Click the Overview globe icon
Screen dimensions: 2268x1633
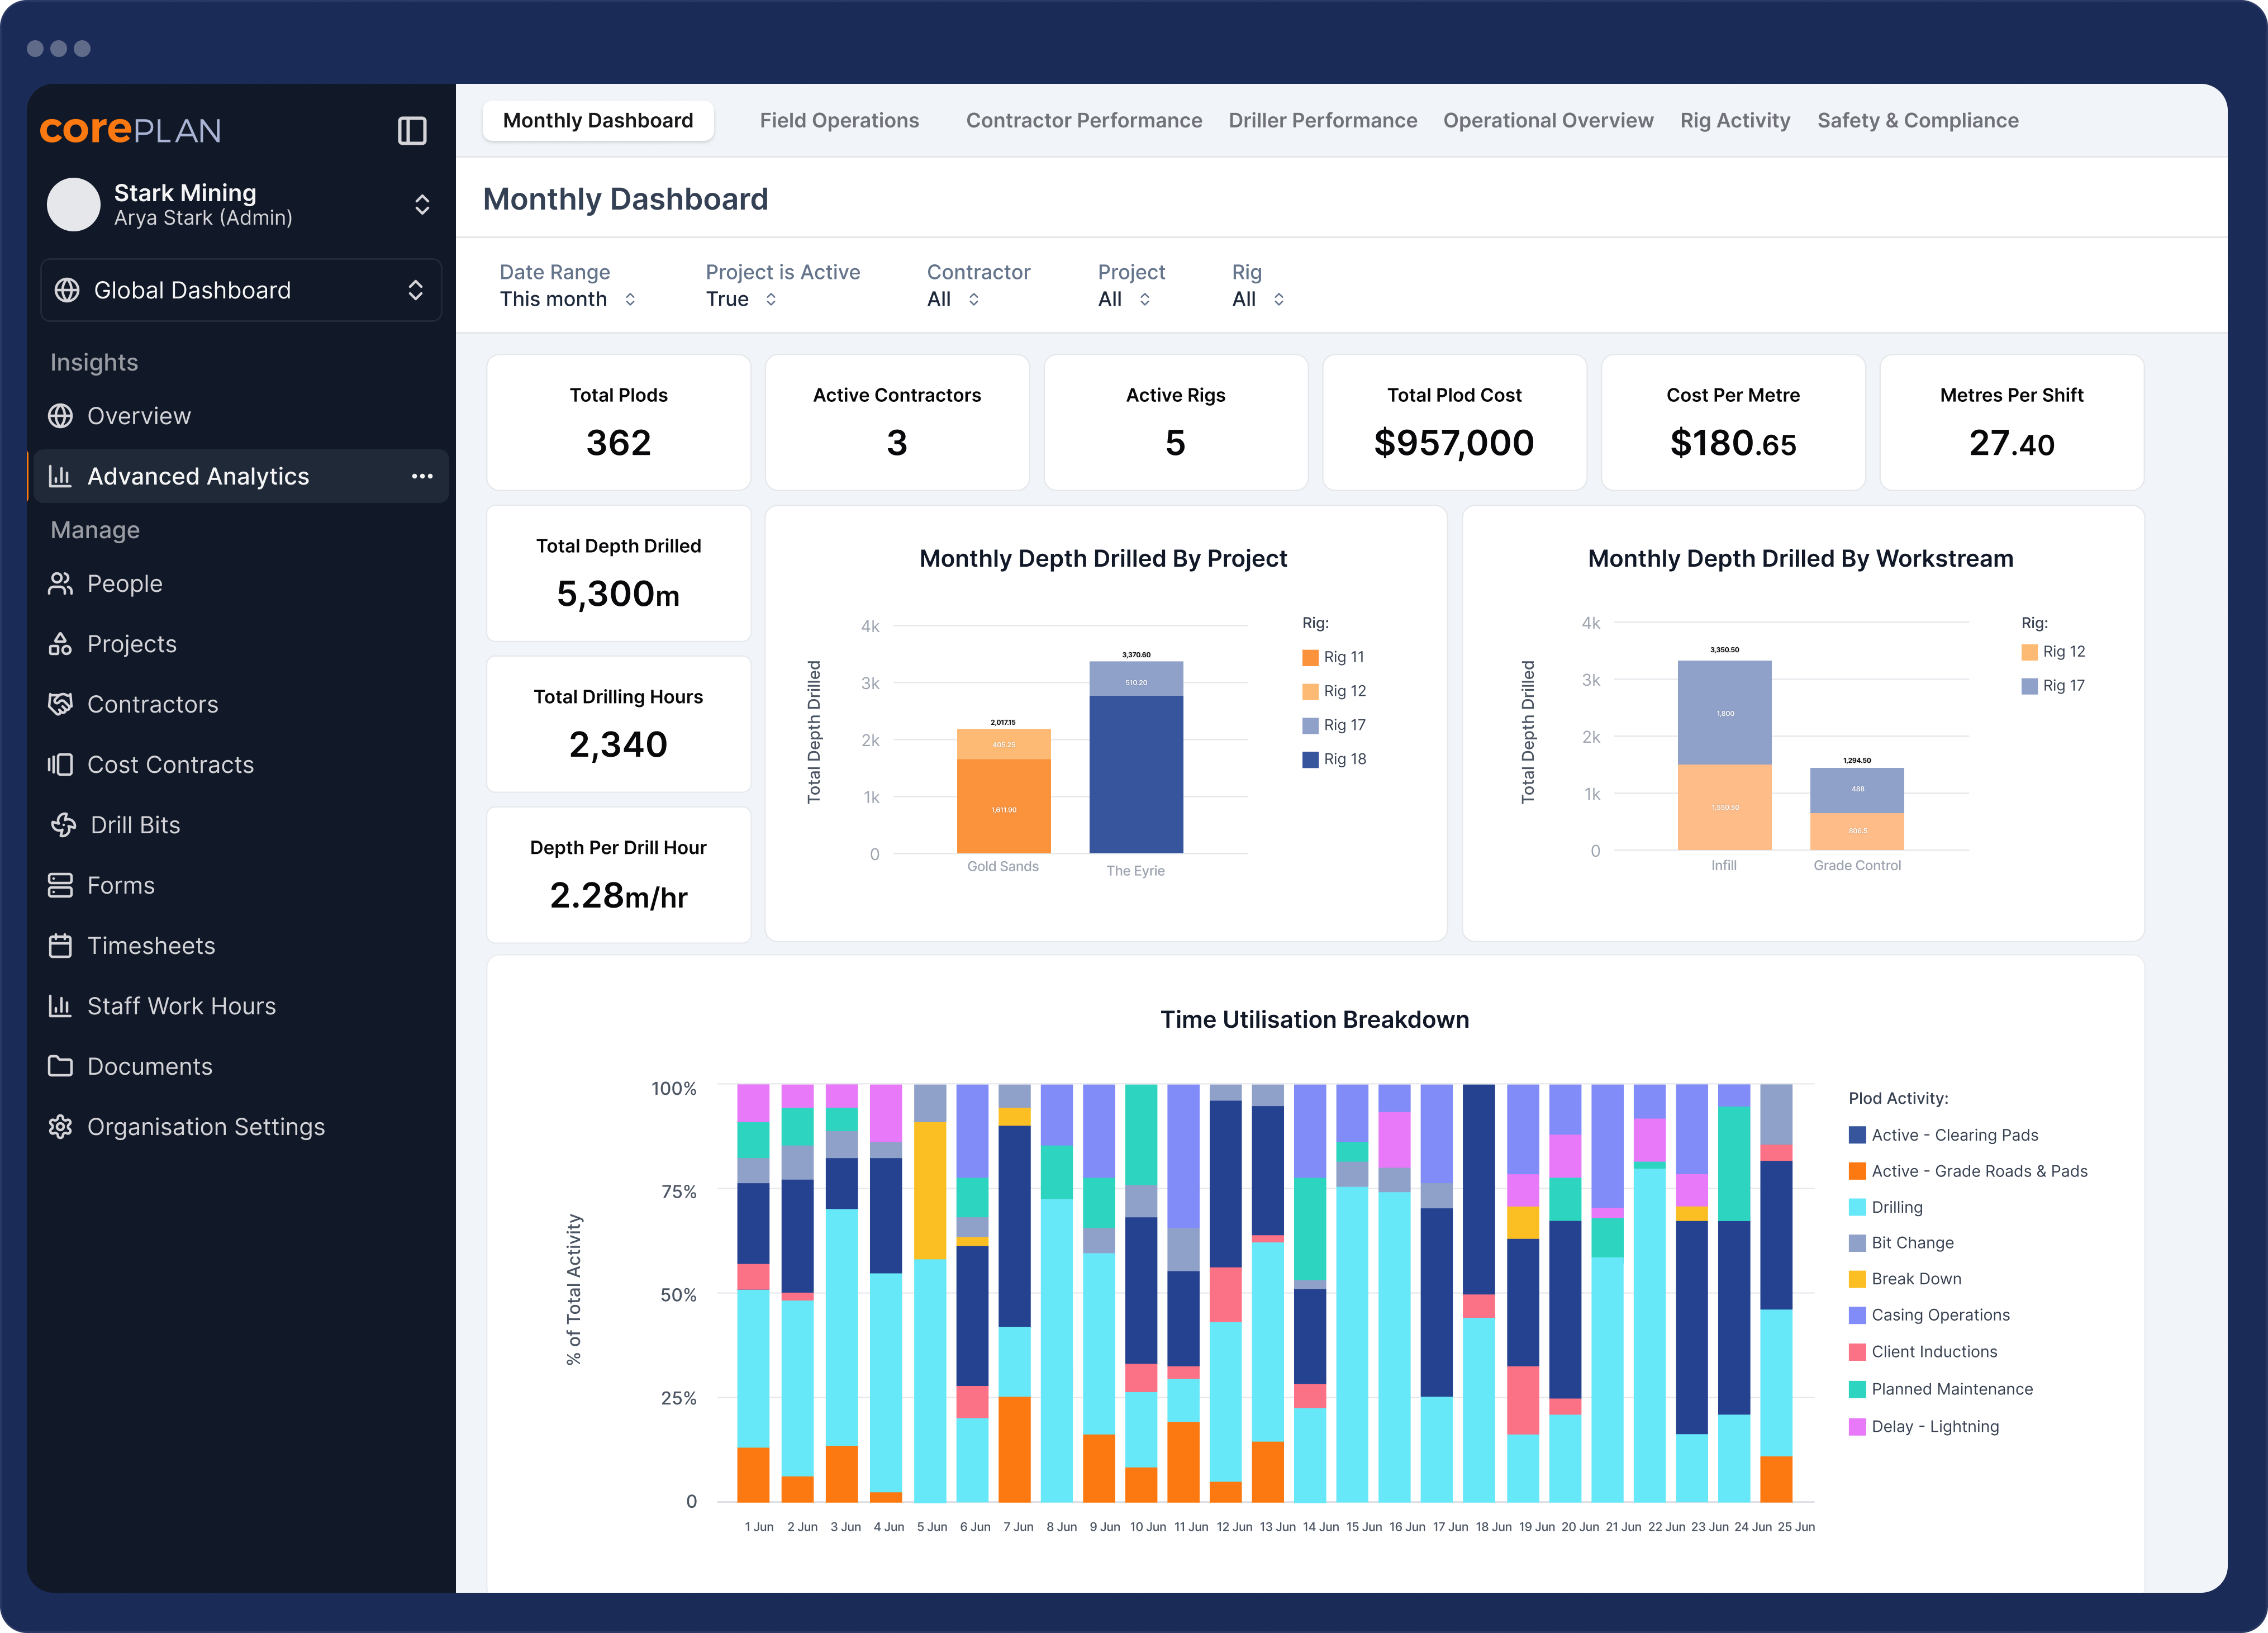61,416
